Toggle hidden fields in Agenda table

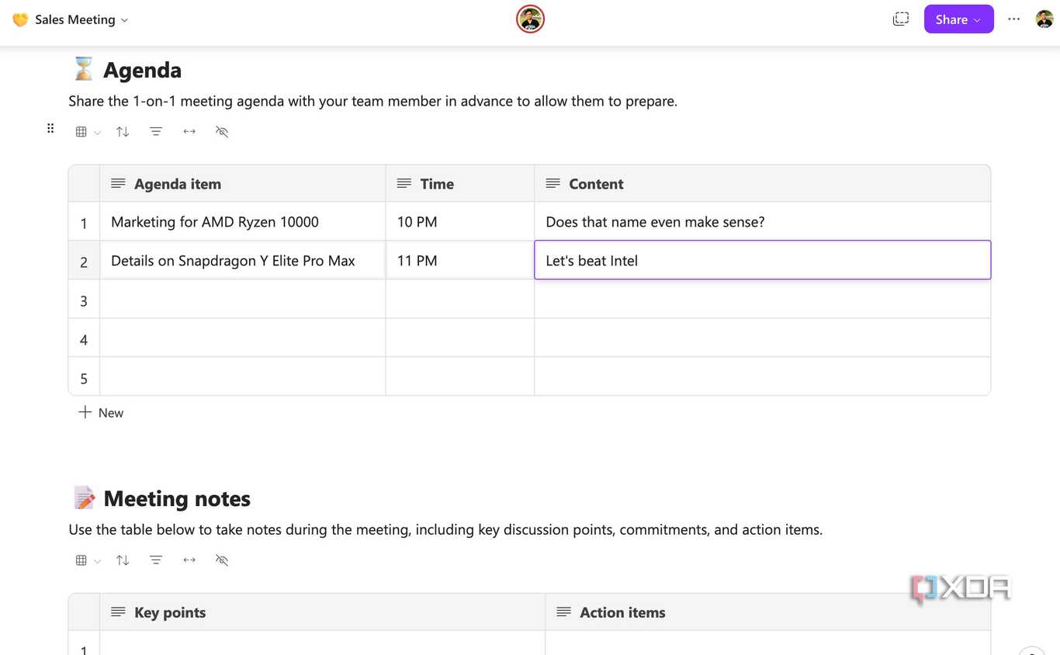point(222,132)
